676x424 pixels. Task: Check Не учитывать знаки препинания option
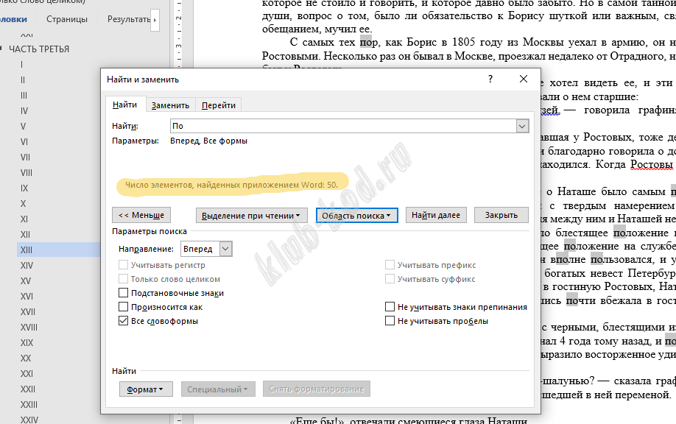(x=390, y=307)
